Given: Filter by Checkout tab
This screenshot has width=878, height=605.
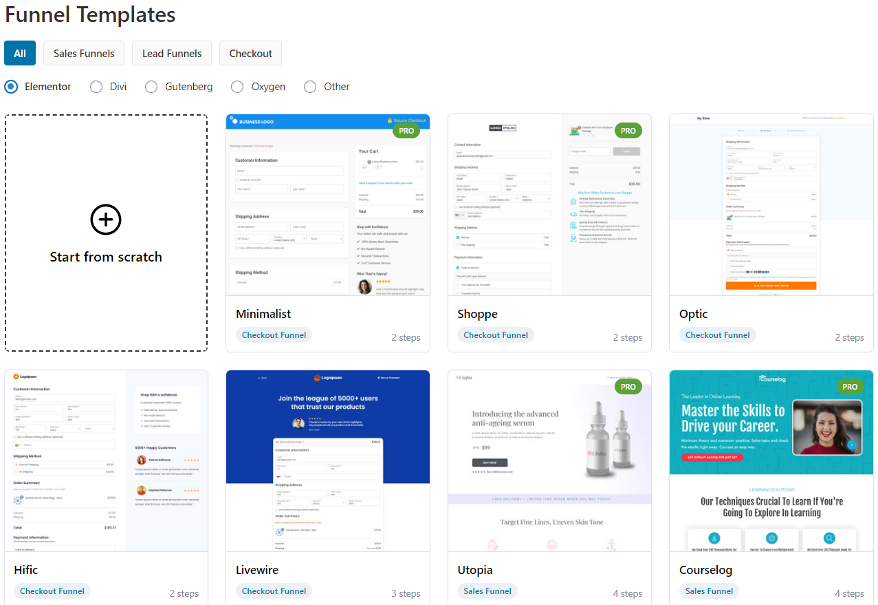Looking at the screenshot, I should point(251,53).
